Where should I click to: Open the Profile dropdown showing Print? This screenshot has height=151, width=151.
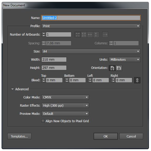click(91, 26)
